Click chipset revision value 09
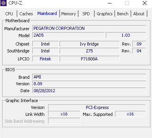The height and width of the screenshot is (138, 152). pos(139,44)
